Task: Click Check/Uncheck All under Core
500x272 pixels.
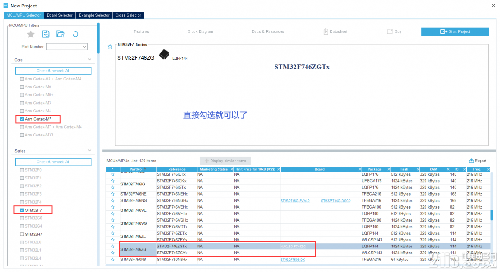Action: pyautogui.click(x=53, y=71)
